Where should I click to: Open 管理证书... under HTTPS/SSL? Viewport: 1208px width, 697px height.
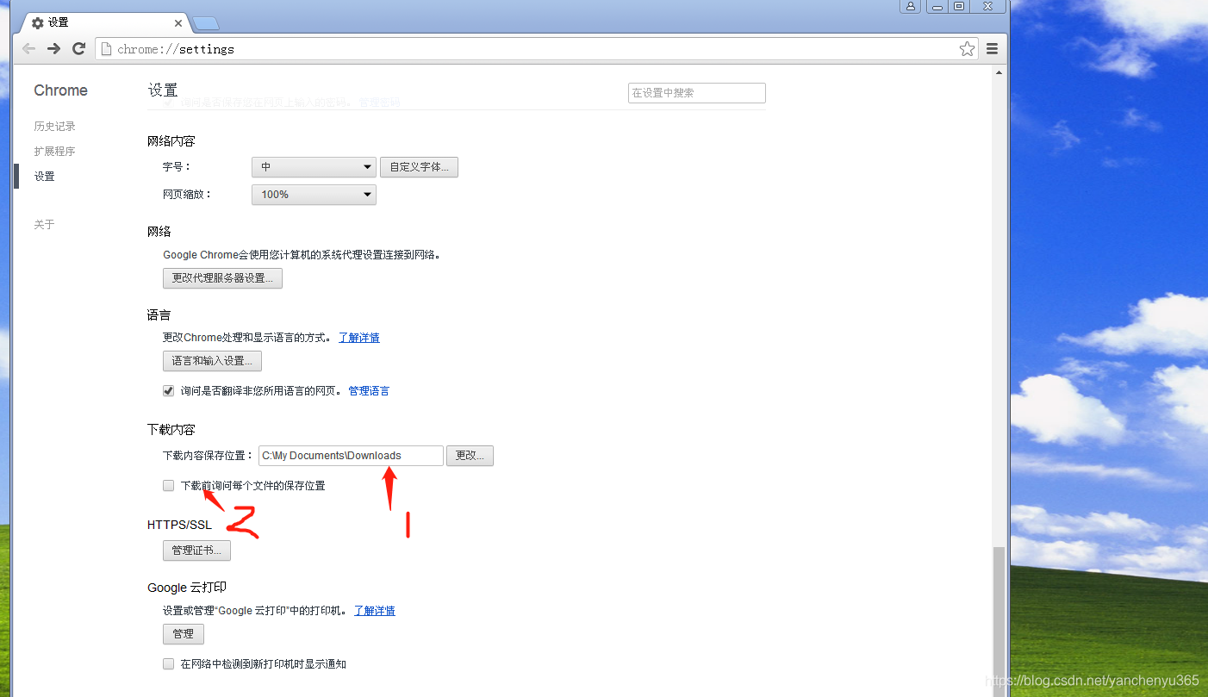coord(196,550)
